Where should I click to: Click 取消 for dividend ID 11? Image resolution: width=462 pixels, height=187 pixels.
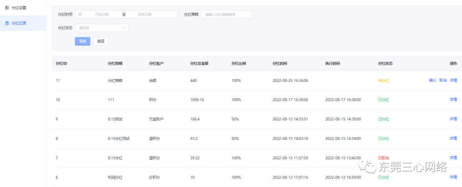443,80
